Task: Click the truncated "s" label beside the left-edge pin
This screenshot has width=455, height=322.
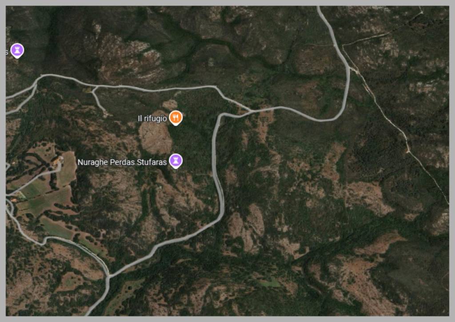Action: click(x=7, y=52)
